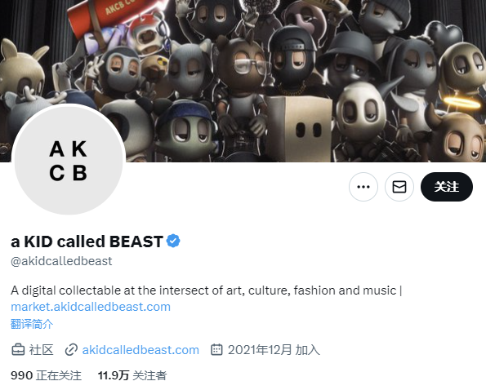Click the bio text about digital collectable

206,290
